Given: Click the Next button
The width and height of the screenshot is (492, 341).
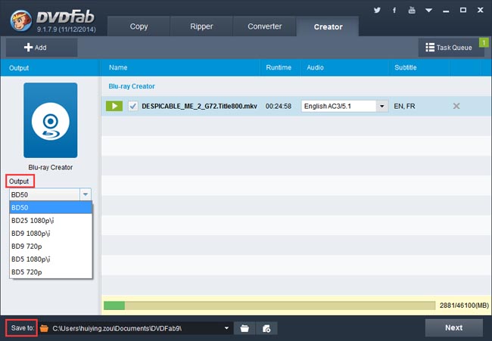Looking at the screenshot, I should tap(453, 327).
